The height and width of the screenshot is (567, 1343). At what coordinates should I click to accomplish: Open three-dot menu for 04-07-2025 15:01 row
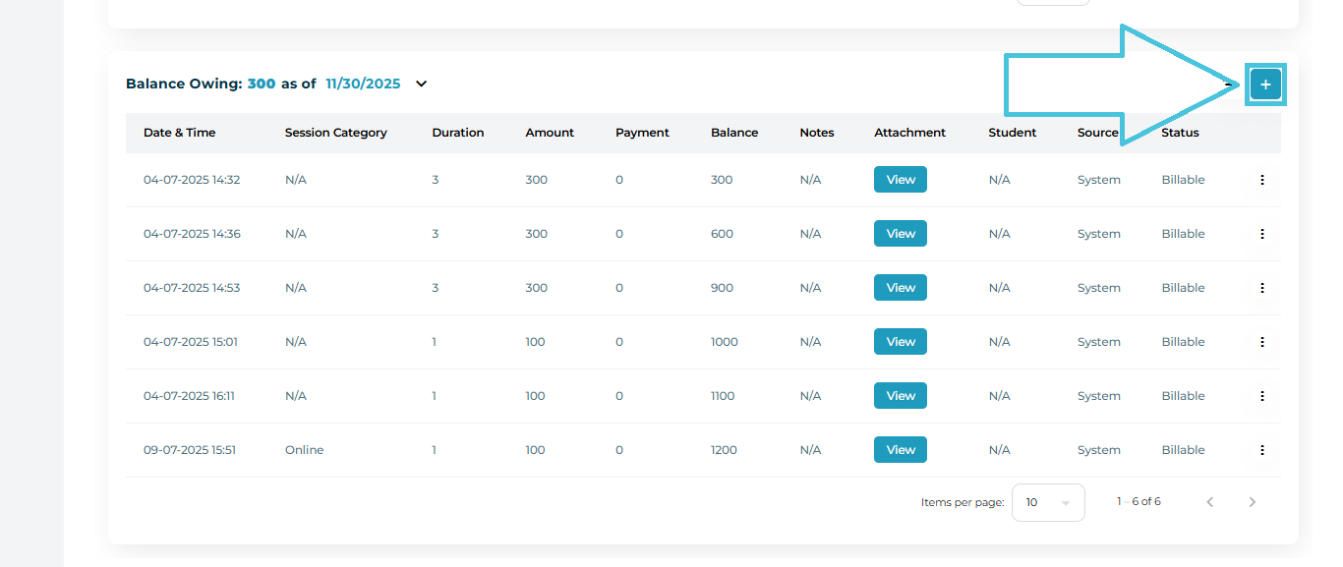[1262, 342]
